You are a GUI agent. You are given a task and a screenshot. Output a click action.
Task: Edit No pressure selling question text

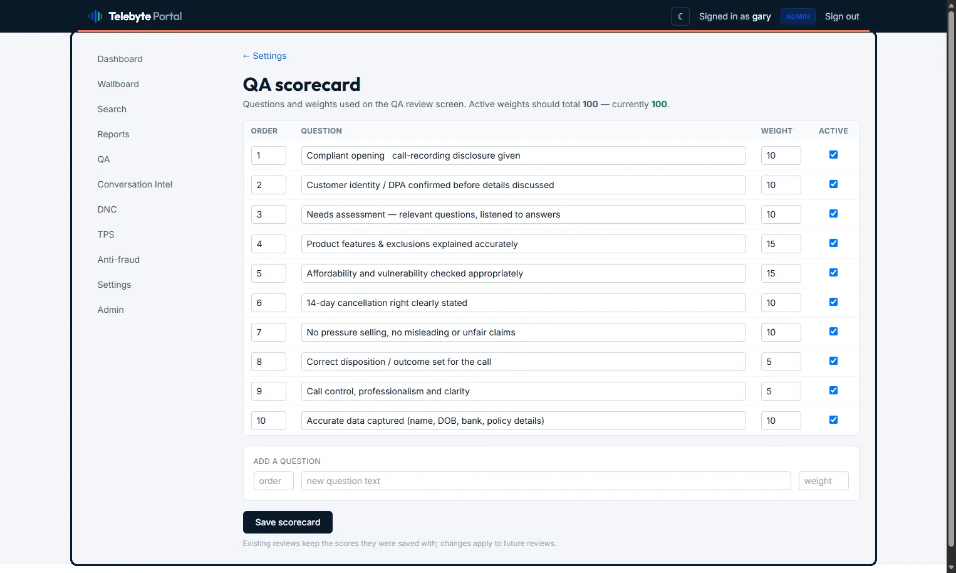click(523, 332)
